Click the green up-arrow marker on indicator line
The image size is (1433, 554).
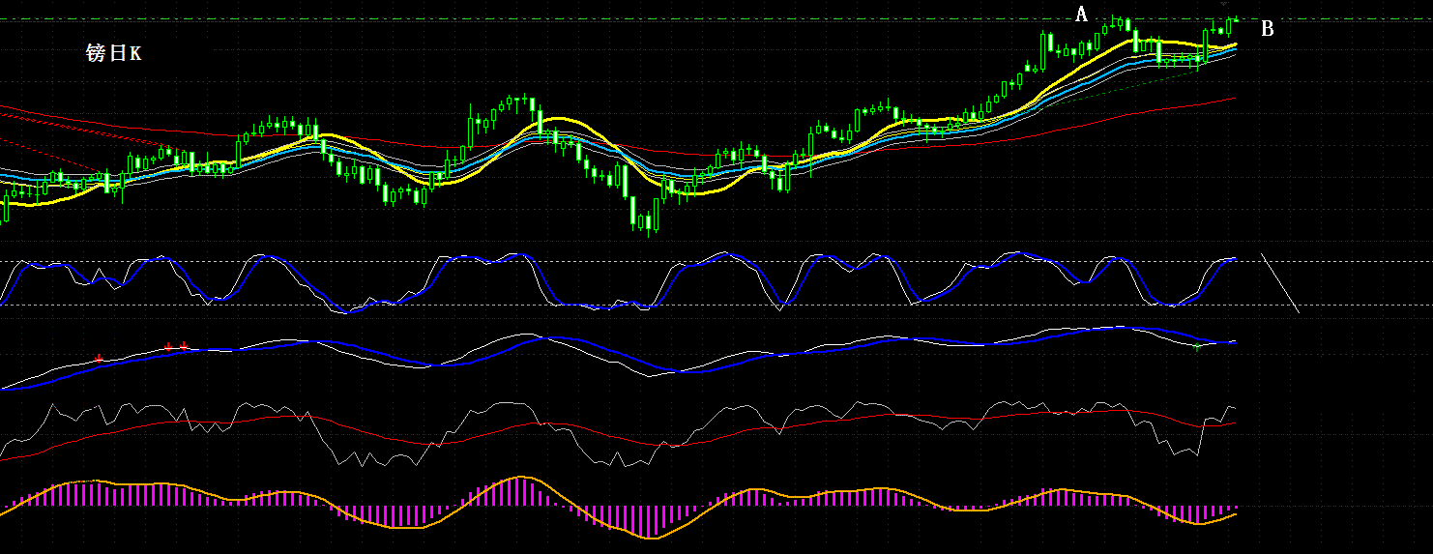click(1197, 345)
